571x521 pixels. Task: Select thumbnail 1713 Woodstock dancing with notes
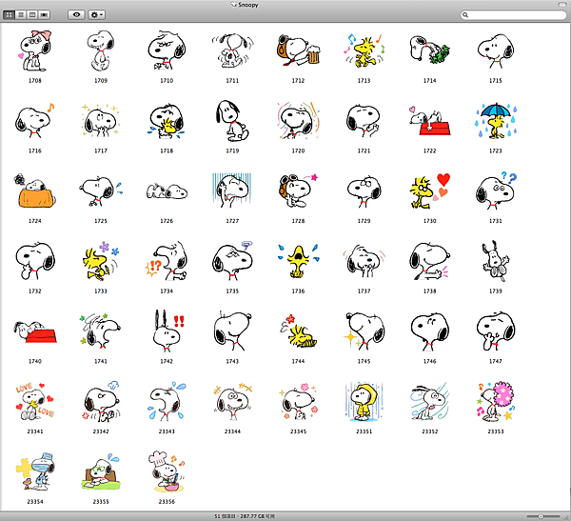pyautogui.click(x=364, y=51)
